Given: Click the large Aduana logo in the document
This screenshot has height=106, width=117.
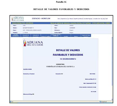Looking at the screenshot, I should point(33,43).
